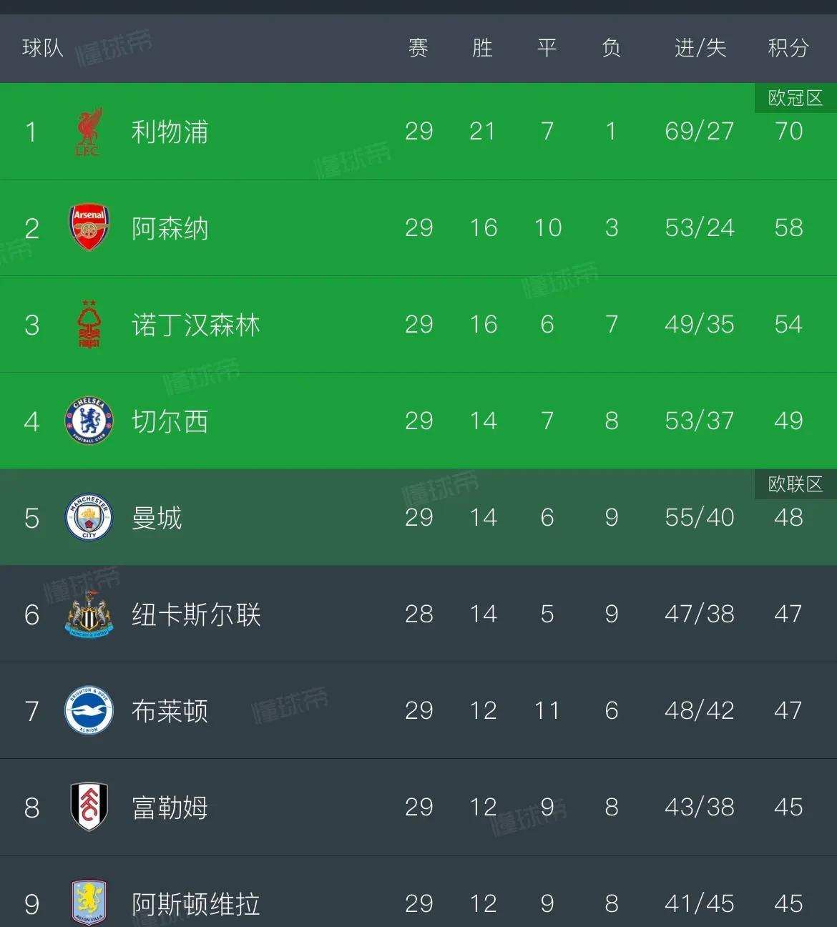Image resolution: width=837 pixels, height=927 pixels.
Task: Tap the Aston Villa crest
Action: click(89, 903)
